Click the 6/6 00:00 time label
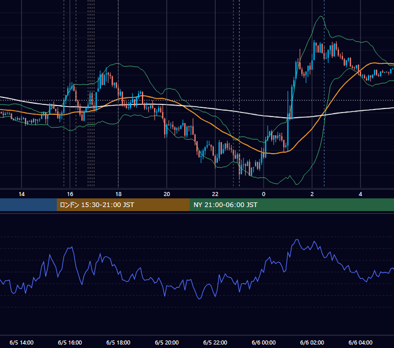 (264, 342)
